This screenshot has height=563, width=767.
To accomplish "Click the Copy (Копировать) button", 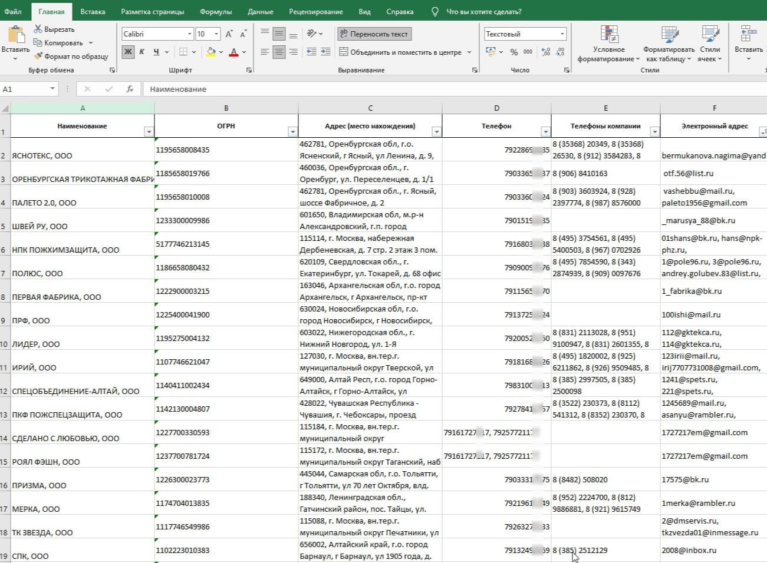I will (58, 42).
